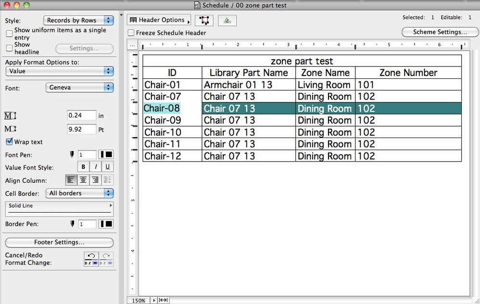Open the Solid Line type selector
Image resolution: width=480 pixels, height=304 pixels.
pyautogui.click(x=59, y=209)
